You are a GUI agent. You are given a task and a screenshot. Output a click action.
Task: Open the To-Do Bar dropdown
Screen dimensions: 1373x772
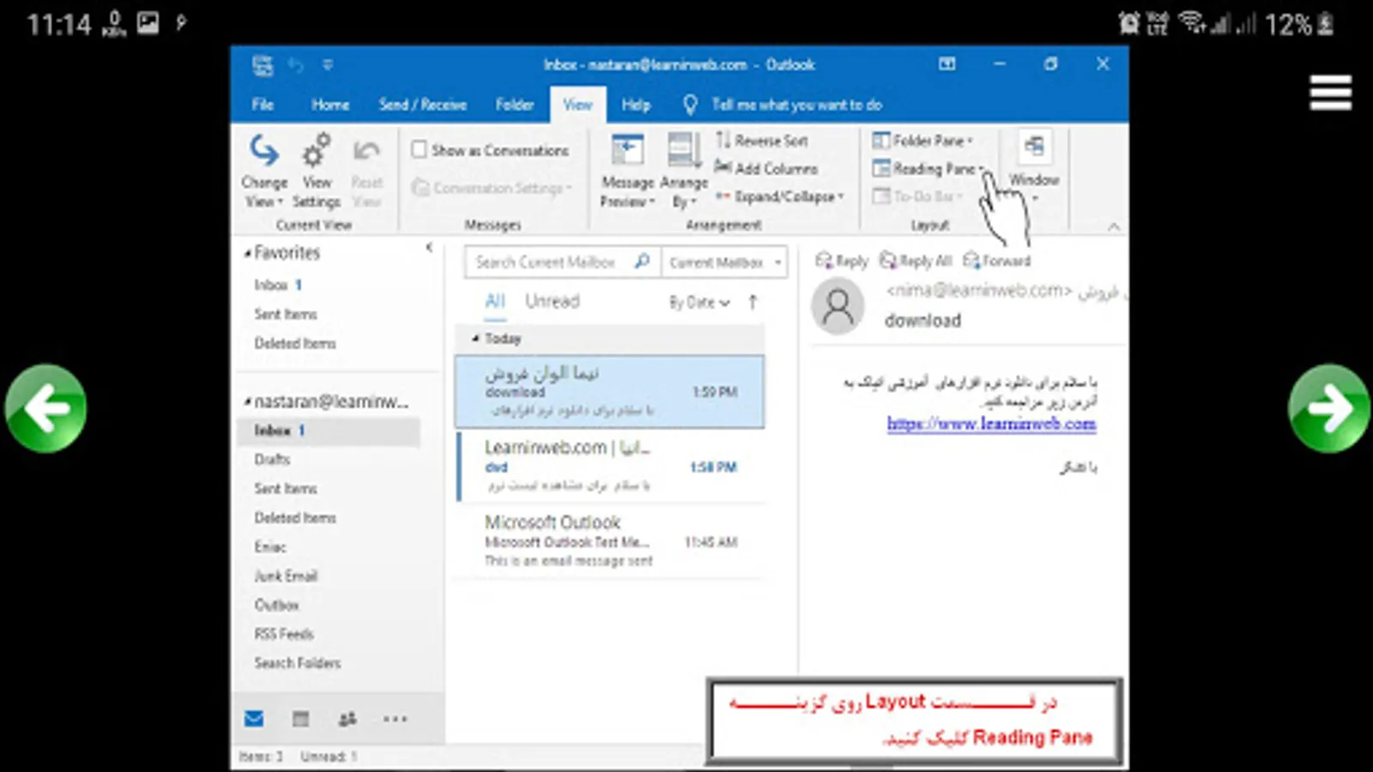(x=916, y=196)
